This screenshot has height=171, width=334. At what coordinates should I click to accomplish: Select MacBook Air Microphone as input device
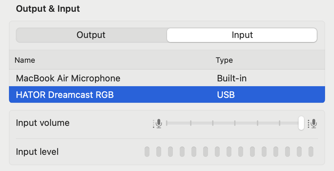pyautogui.click(x=68, y=78)
